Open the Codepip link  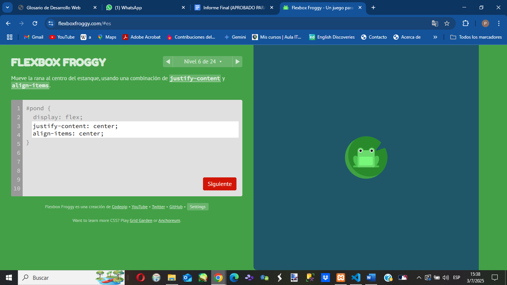[x=120, y=207]
